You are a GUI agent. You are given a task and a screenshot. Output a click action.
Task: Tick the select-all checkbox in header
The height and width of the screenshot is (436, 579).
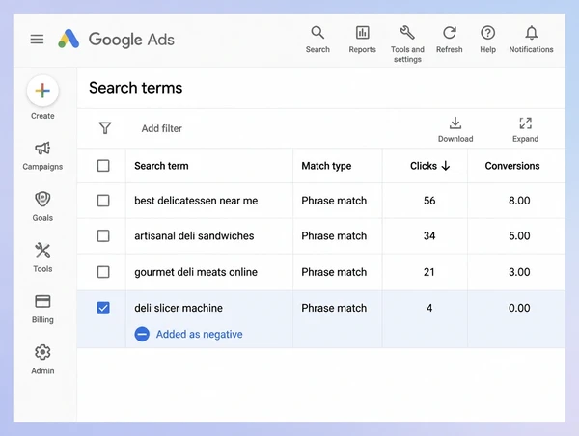pos(103,166)
